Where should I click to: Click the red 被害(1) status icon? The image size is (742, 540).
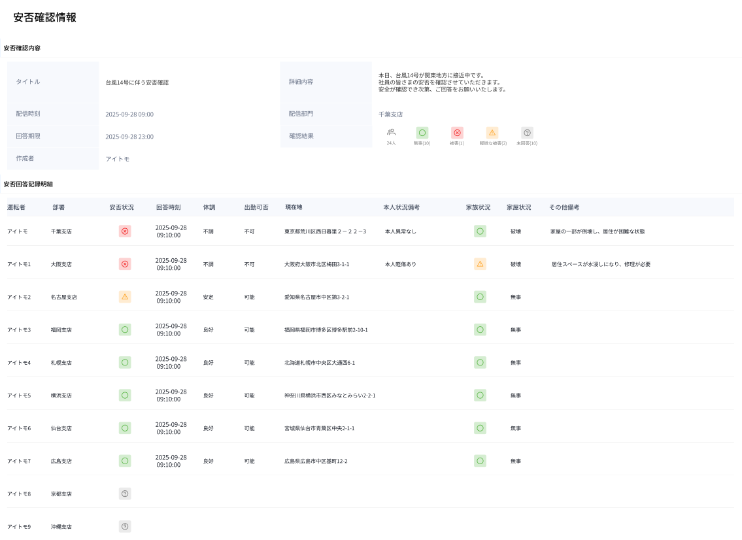point(457,133)
